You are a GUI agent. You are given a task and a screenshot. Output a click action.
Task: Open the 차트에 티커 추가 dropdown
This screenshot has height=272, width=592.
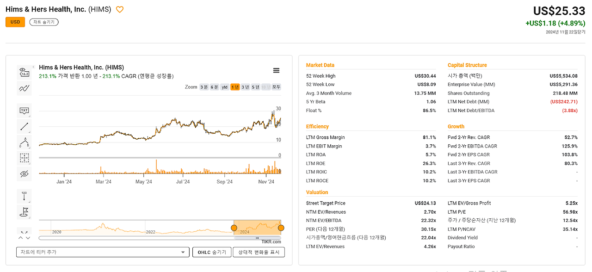[x=103, y=252]
